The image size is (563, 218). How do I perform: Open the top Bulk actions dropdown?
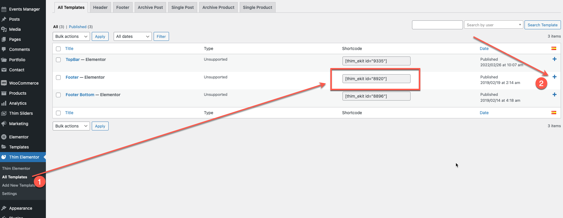pyautogui.click(x=71, y=36)
